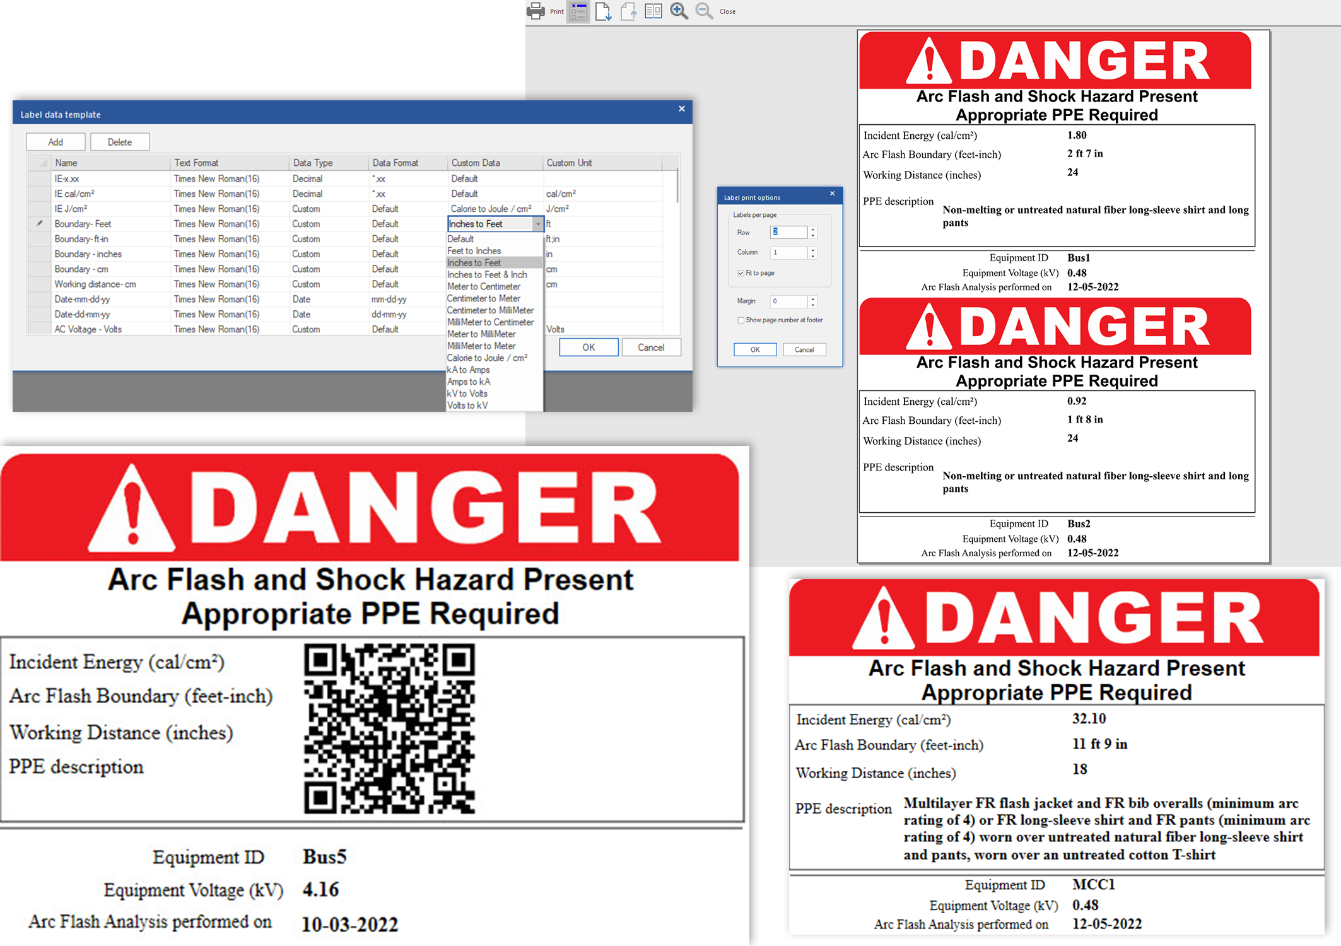This screenshot has width=1341, height=946.
Task: Open the label print options icon
Action: [x=578, y=11]
